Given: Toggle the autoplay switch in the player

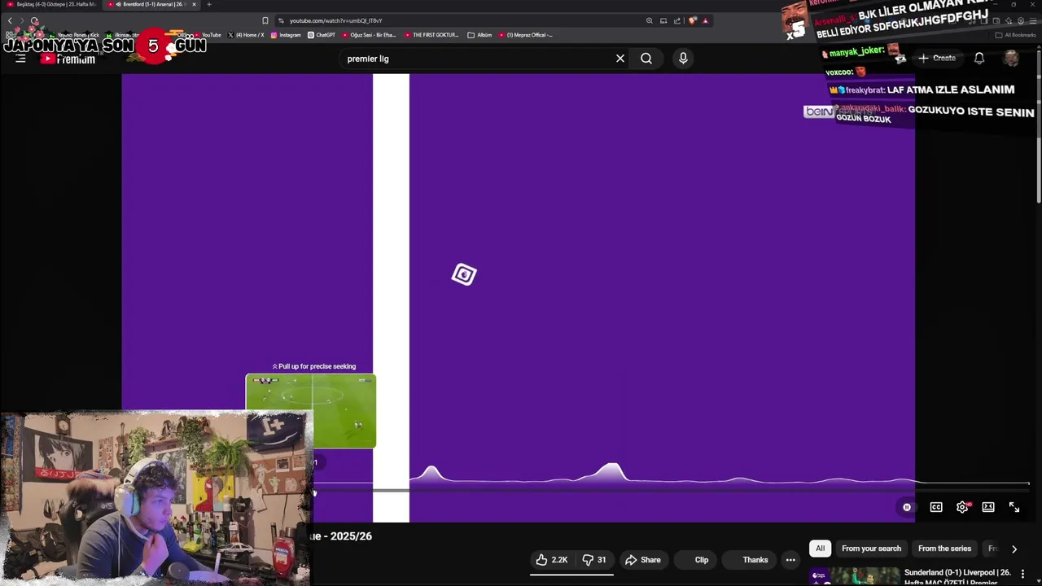Looking at the screenshot, I should click(x=906, y=507).
